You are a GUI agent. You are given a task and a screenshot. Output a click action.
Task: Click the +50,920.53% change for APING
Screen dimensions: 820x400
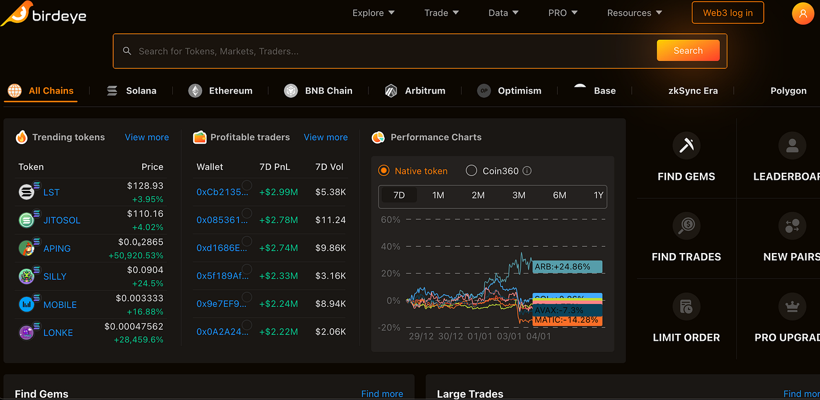pos(136,255)
